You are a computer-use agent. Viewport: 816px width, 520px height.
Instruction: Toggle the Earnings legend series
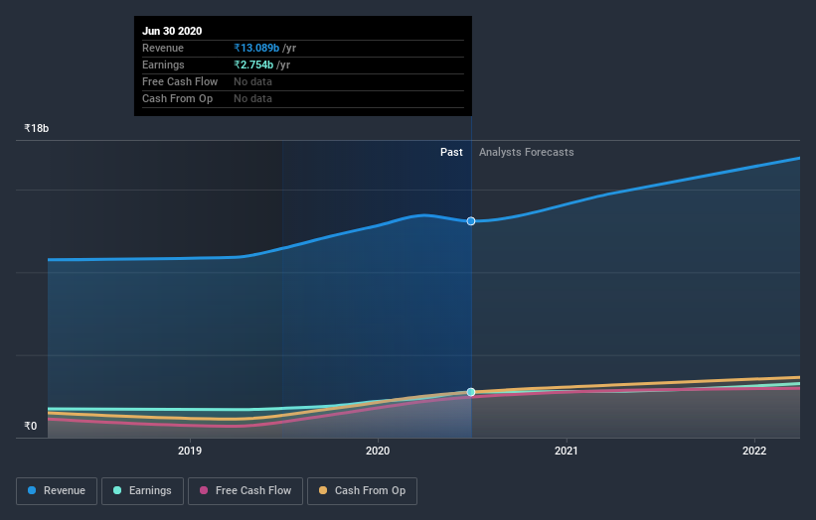pyautogui.click(x=142, y=491)
